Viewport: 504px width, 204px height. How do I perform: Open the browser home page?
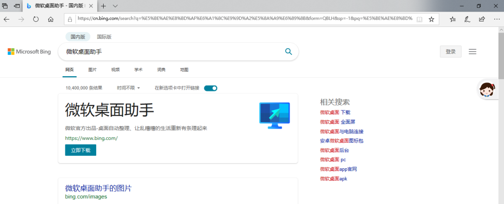[x=50, y=19]
